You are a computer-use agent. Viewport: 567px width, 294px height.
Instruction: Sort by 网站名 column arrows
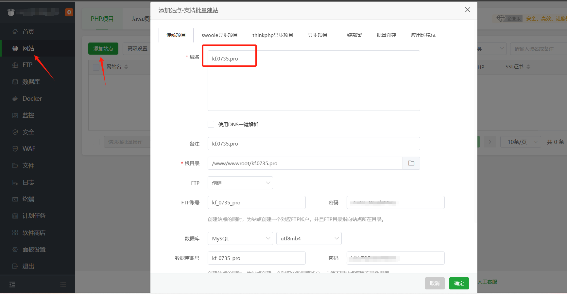pyautogui.click(x=126, y=67)
